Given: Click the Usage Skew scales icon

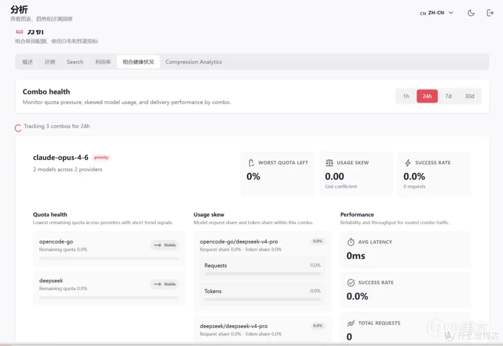Looking at the screenshot, I should pos(329,163).
